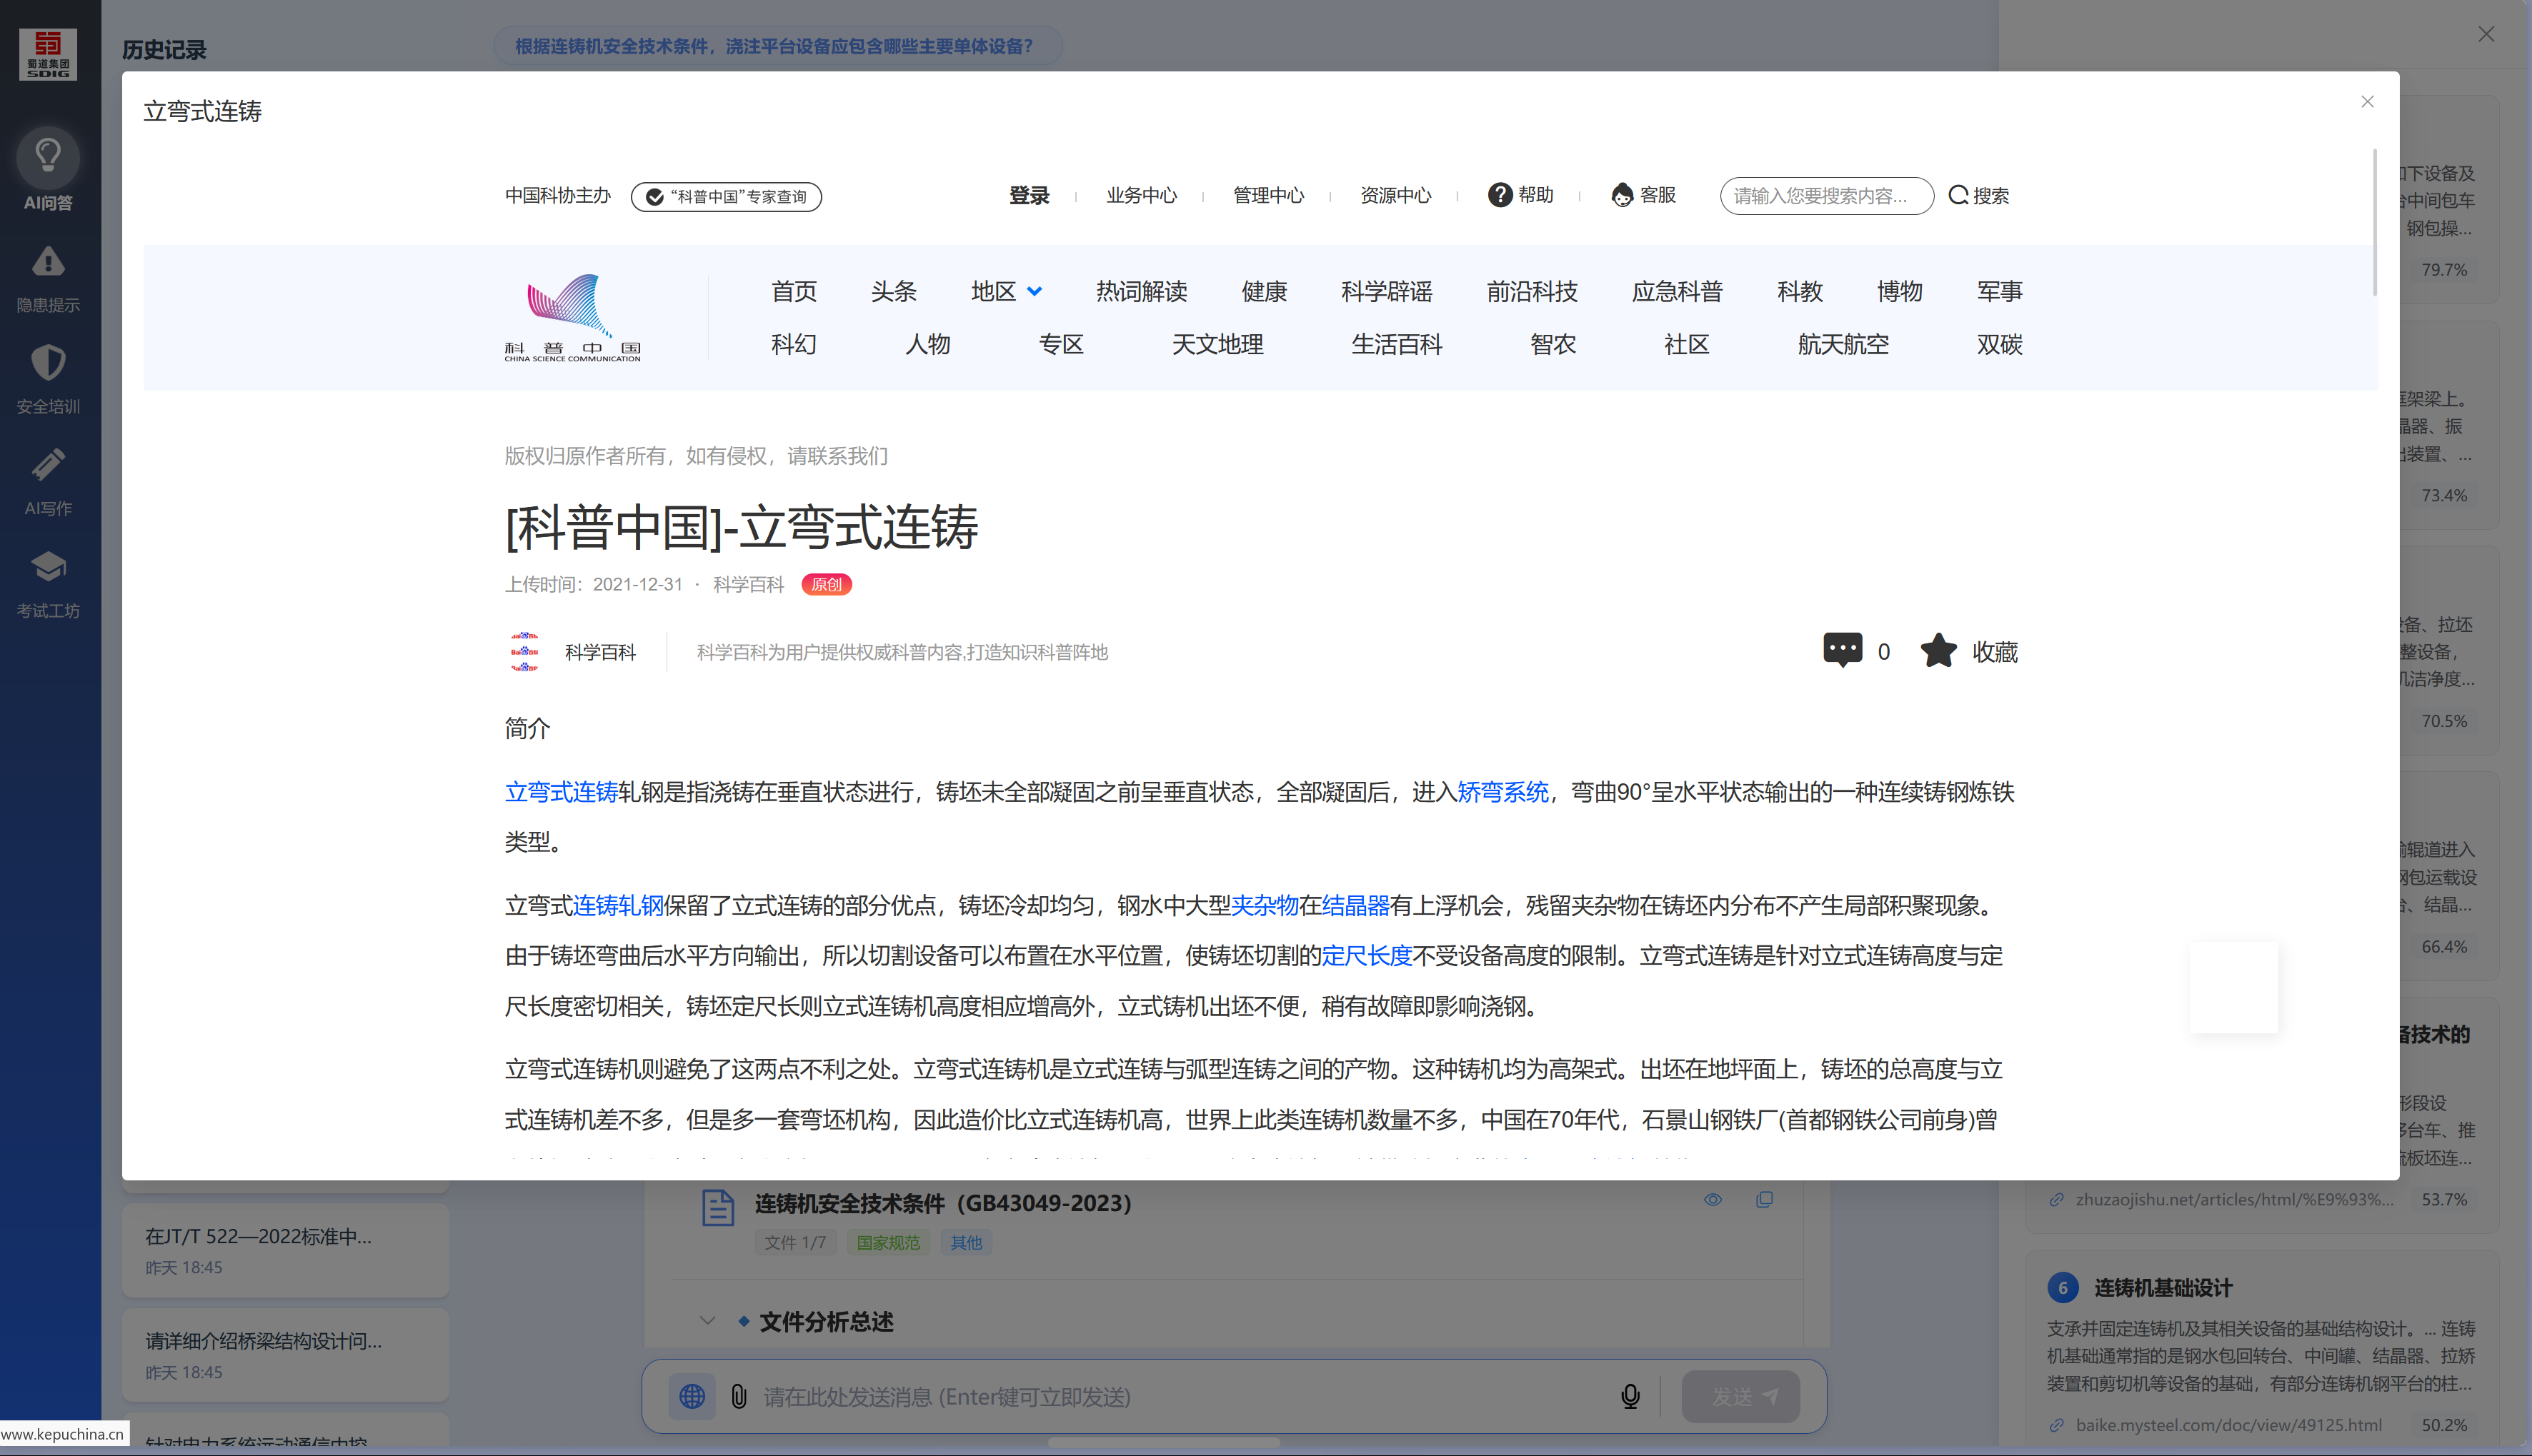This screenshot has height=1456, width=2532.
Task: Click the paperclip attachment icon
Action: (x=738, y=1396)
